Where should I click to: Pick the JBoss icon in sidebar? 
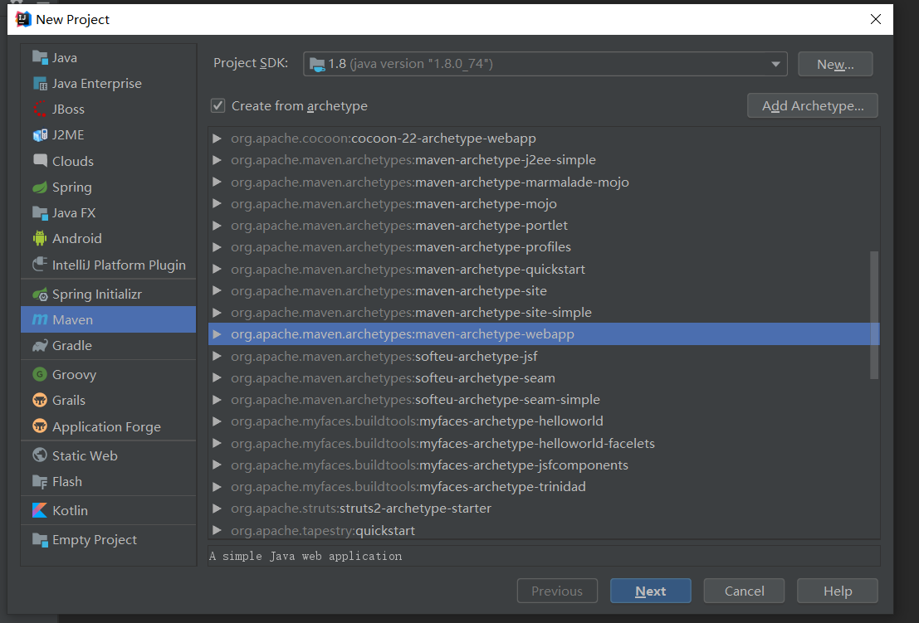pos(40,109)
